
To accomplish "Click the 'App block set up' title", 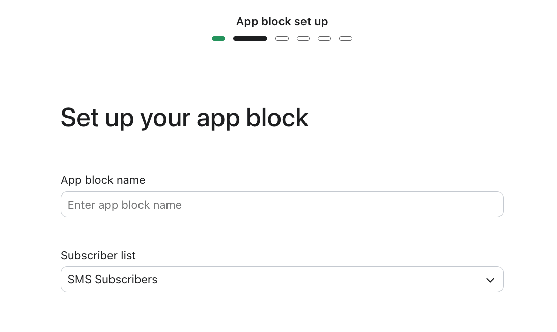I will pyautogui.click(x=282, y=22).
